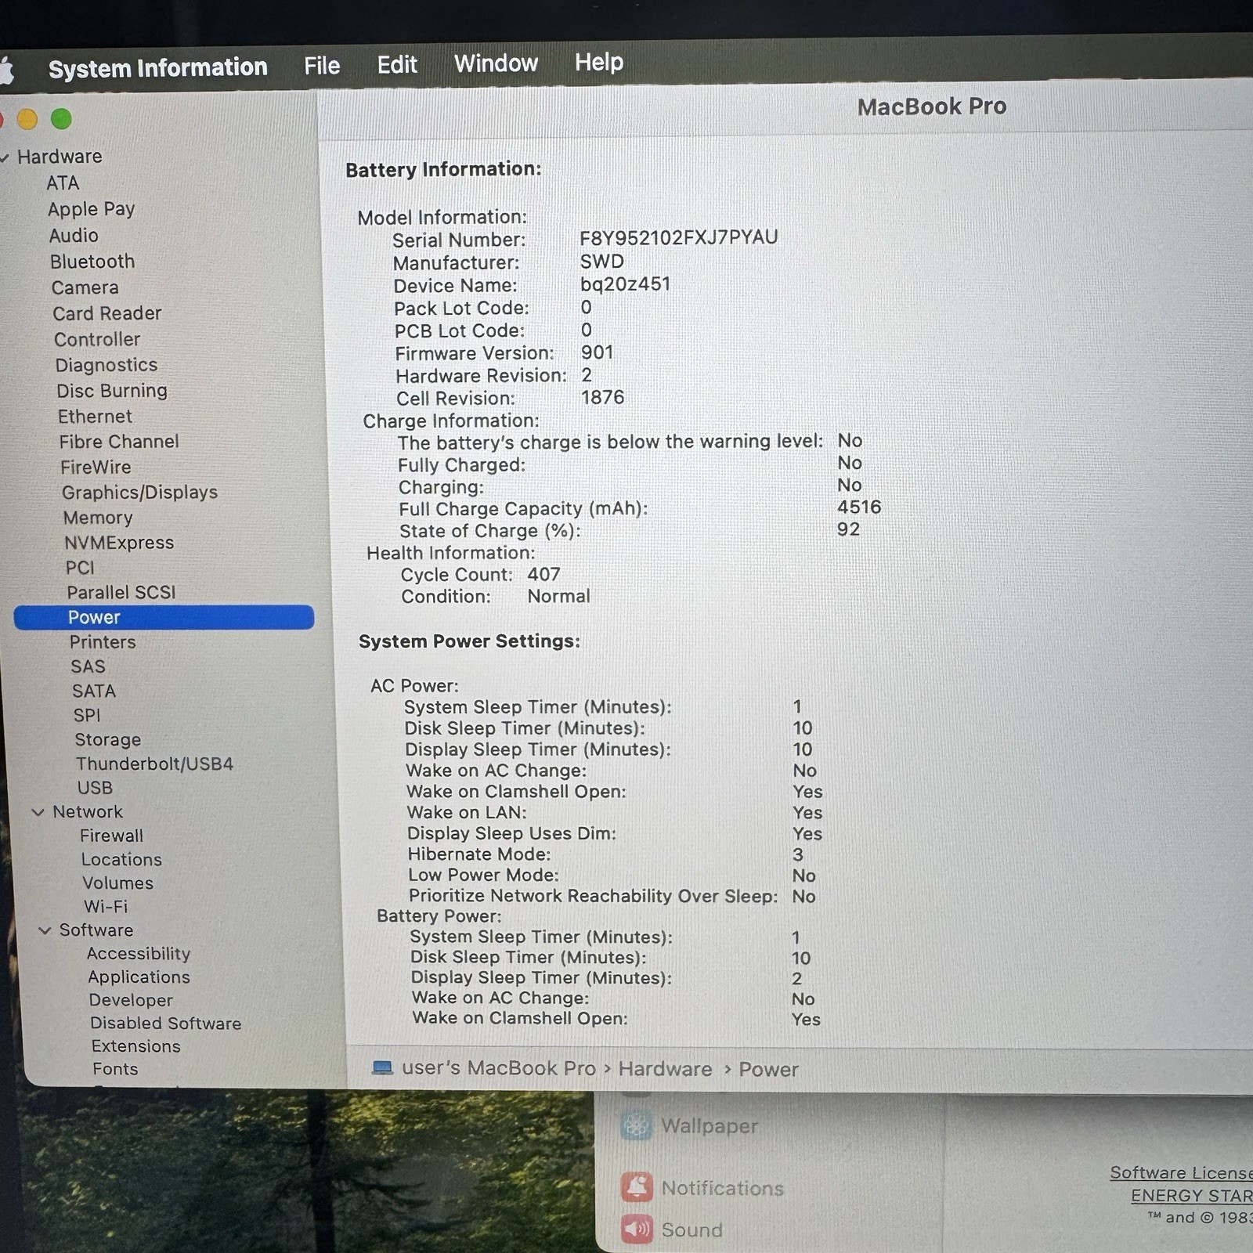1253x1253 pixels.
Task: Click the yellow minimize window button
Action: point(27,119)
